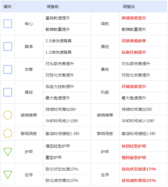Screen dimensions: 168x187
Task: Select the blue square icon next to 伤害
Action: click(x=8, y=69)
